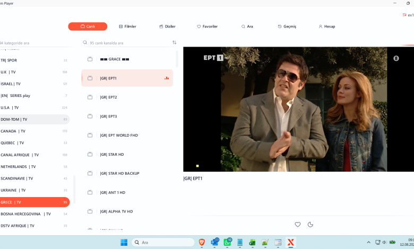Viewport: 414px width, 249px height.
Task: Select the |EN| SERIES play category
Action: click(x=34, y=96)
